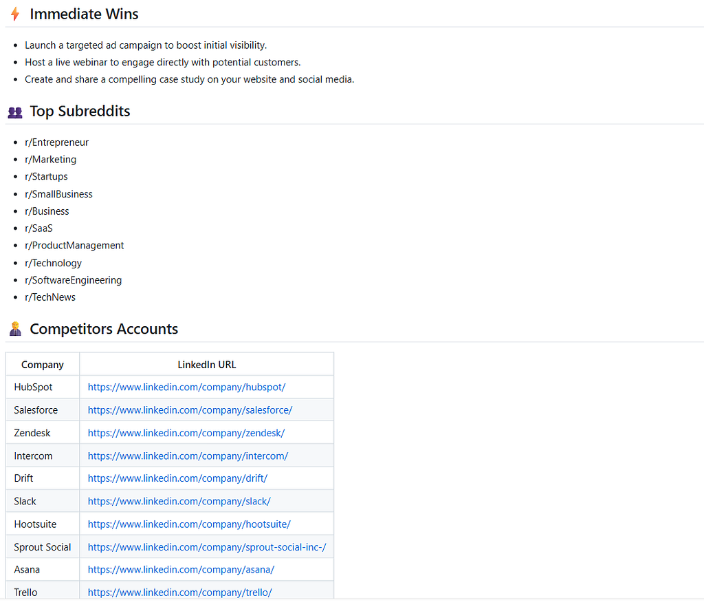Click r/TechNews list item
Viewport: 704px width, 607px height.
click(49, 297)
